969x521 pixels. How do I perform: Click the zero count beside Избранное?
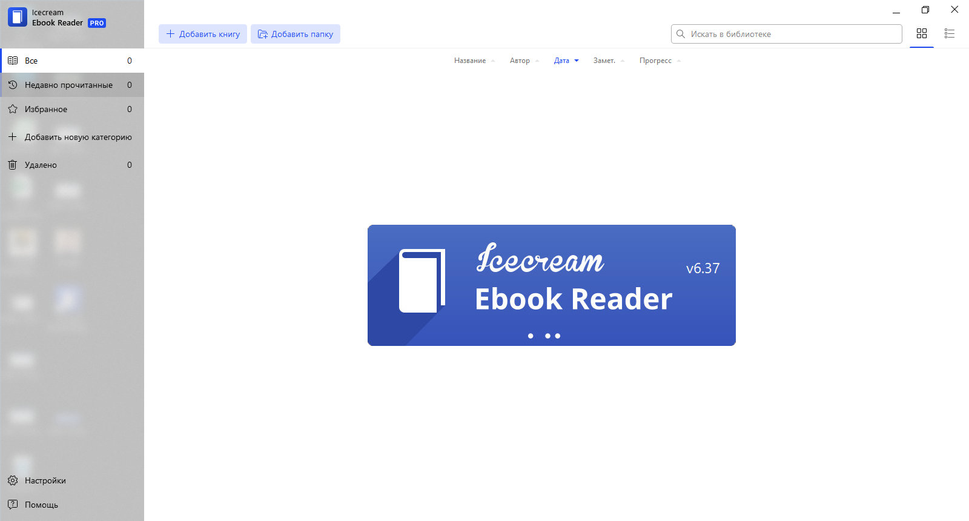coord(130,109)
